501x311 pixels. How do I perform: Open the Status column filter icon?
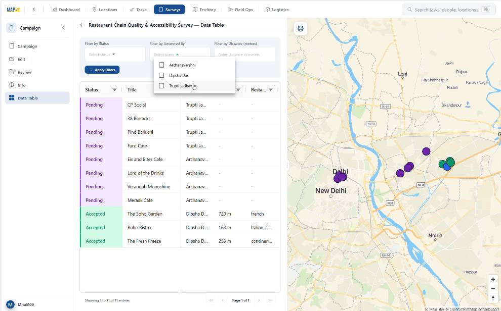[115, 89]
